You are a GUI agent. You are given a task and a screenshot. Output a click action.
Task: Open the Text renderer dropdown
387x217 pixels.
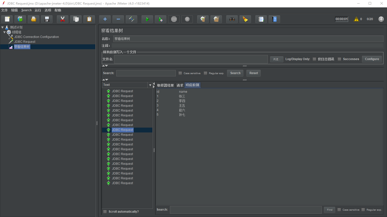coord(150,85)
